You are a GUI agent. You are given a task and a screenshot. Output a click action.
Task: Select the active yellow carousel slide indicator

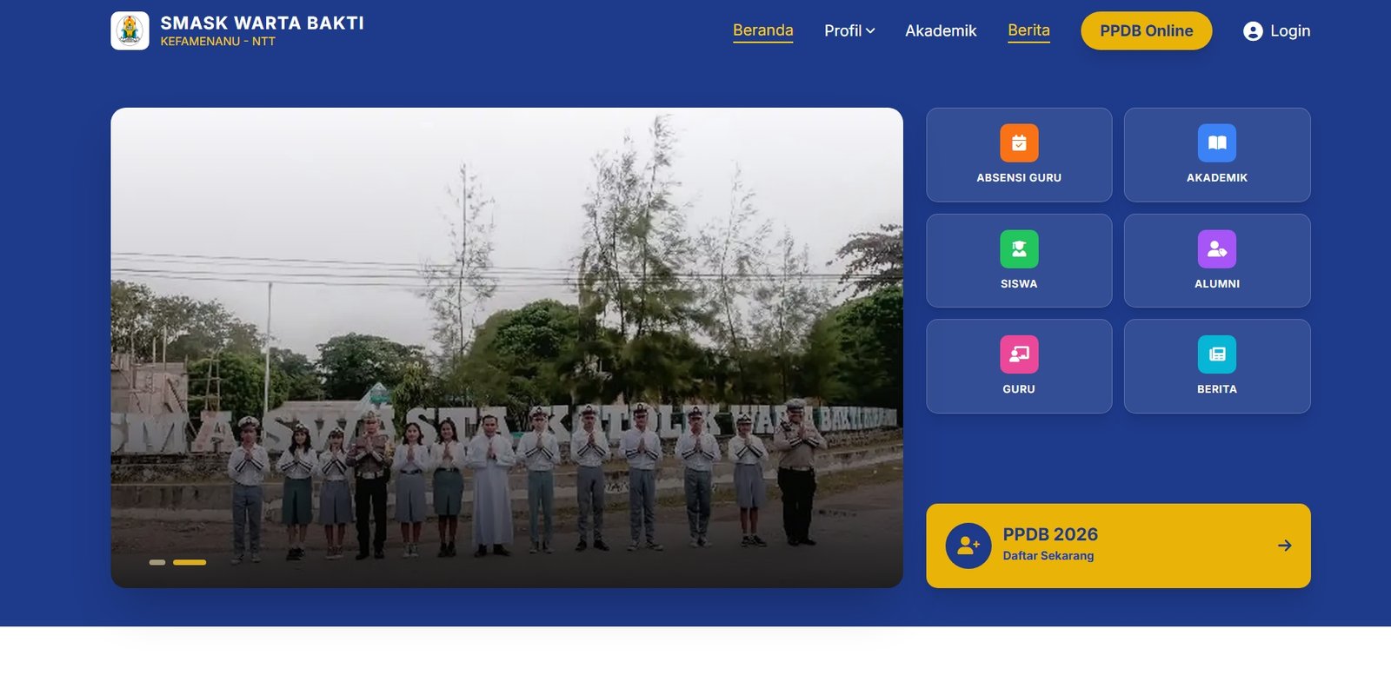[190, 562]
